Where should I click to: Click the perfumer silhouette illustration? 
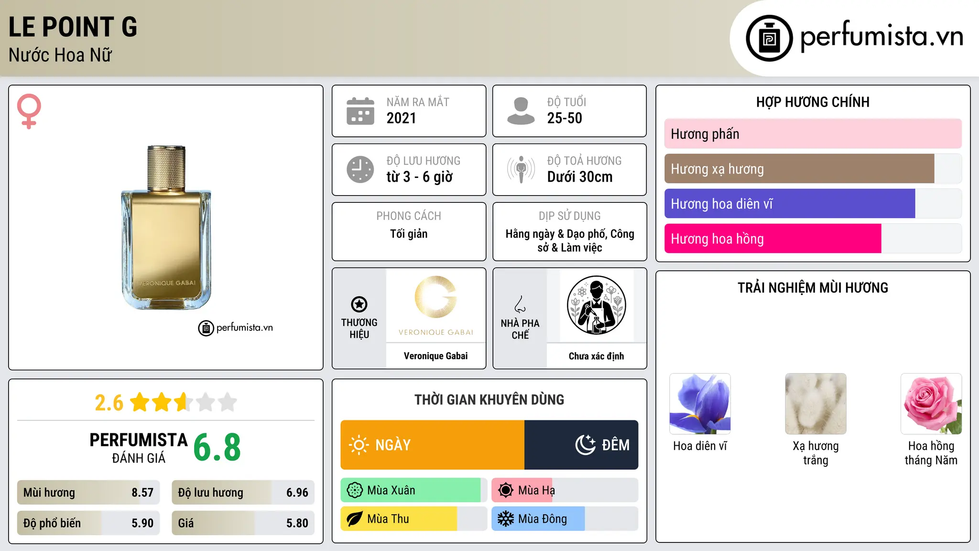596,305
